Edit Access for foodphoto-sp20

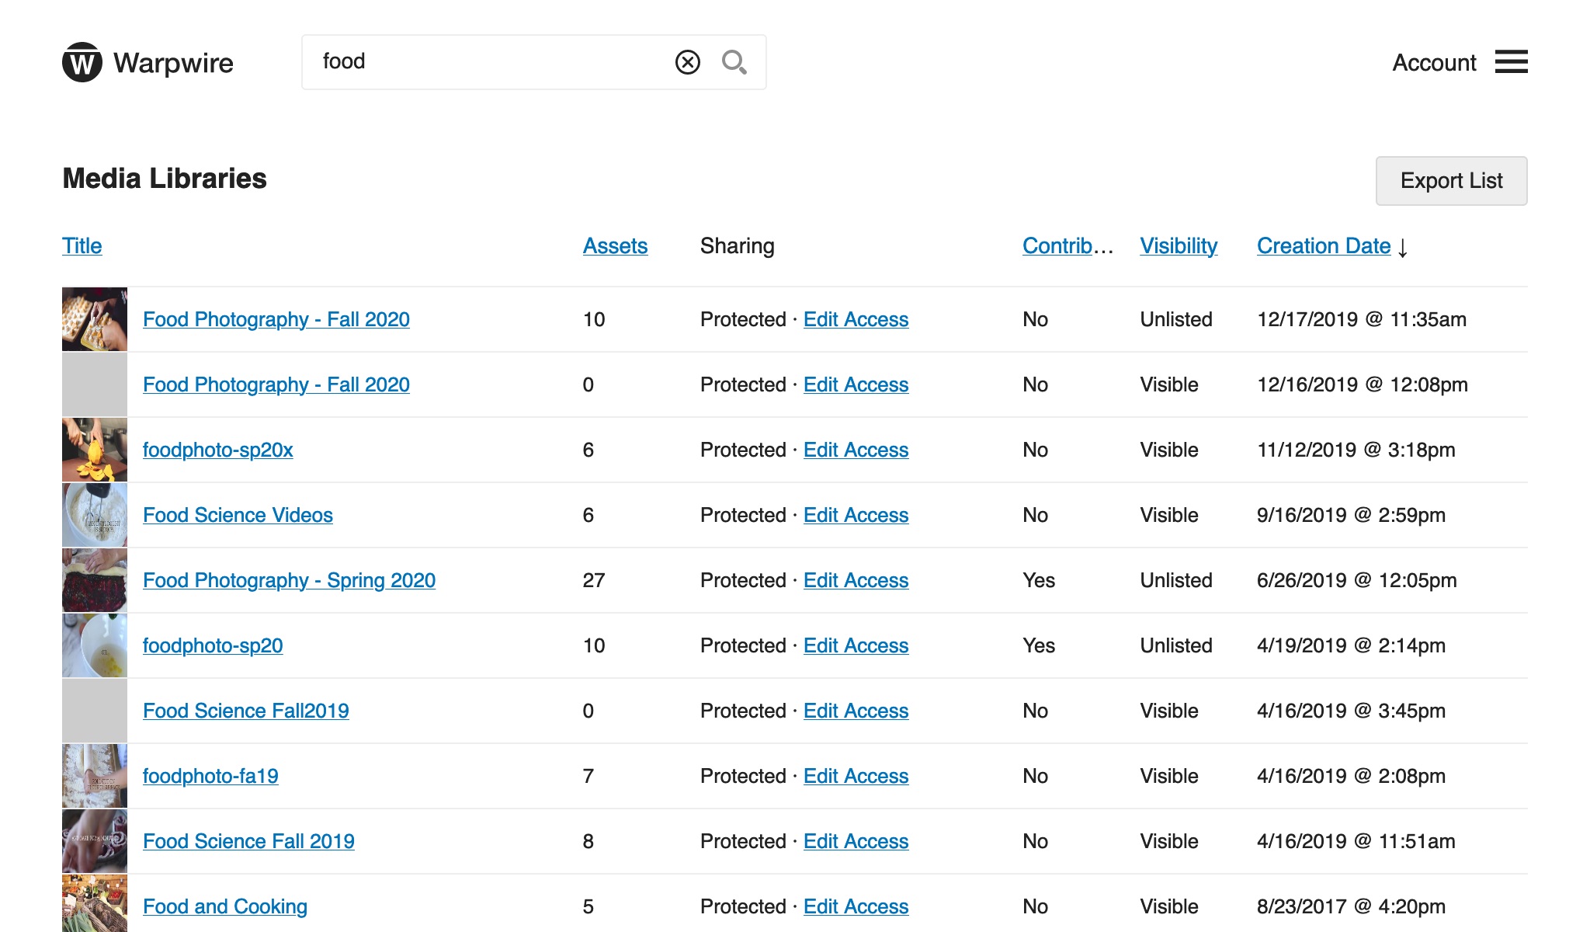[856, 645]
